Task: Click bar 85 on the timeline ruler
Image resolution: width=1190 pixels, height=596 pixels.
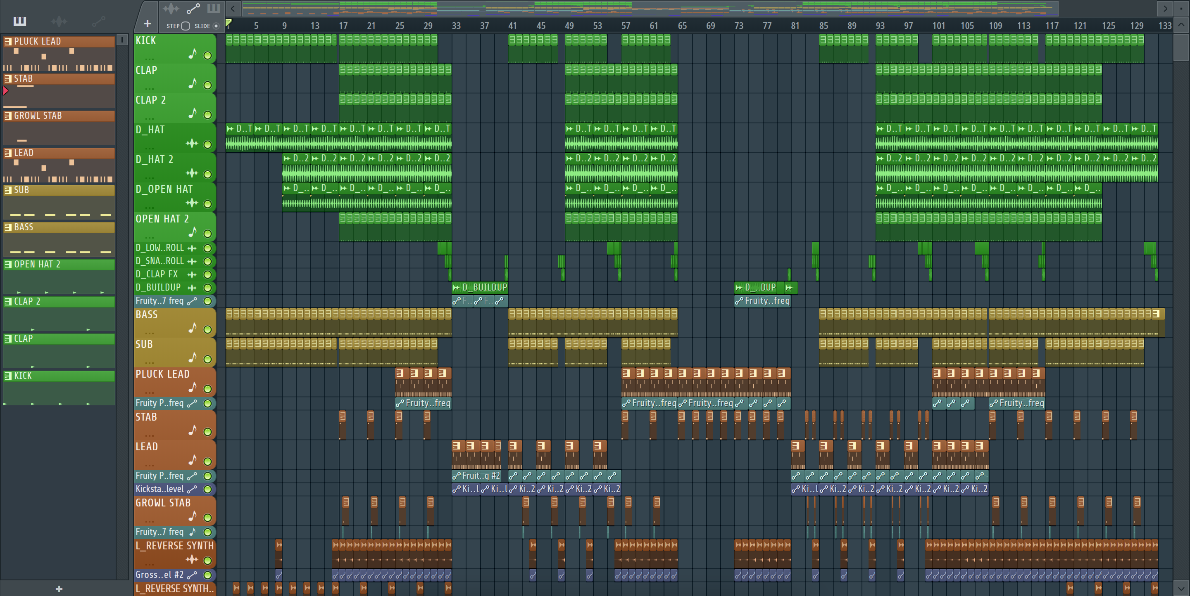Action: [x=823, y=26]
